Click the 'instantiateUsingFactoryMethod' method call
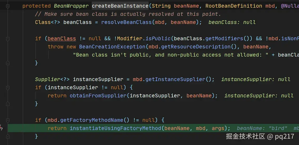299x145 pixels. pos(115,128)
